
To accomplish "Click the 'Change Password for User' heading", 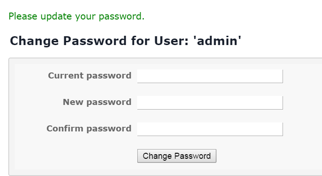I will click(125, 41).
